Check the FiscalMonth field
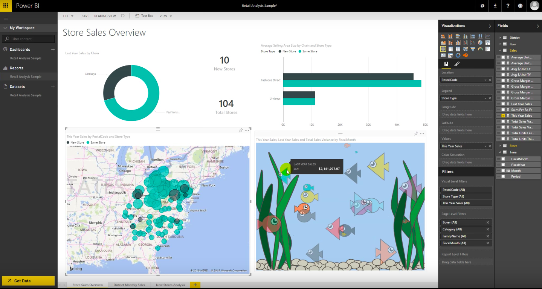 pos(503,159)
